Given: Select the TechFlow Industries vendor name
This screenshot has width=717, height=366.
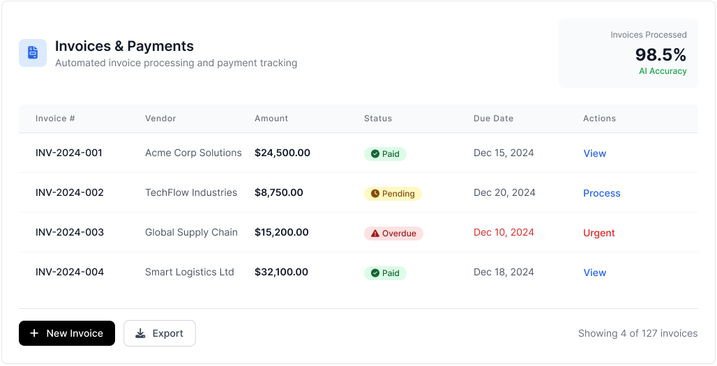Looking at the screenshot, I should [x=191, y=192].
